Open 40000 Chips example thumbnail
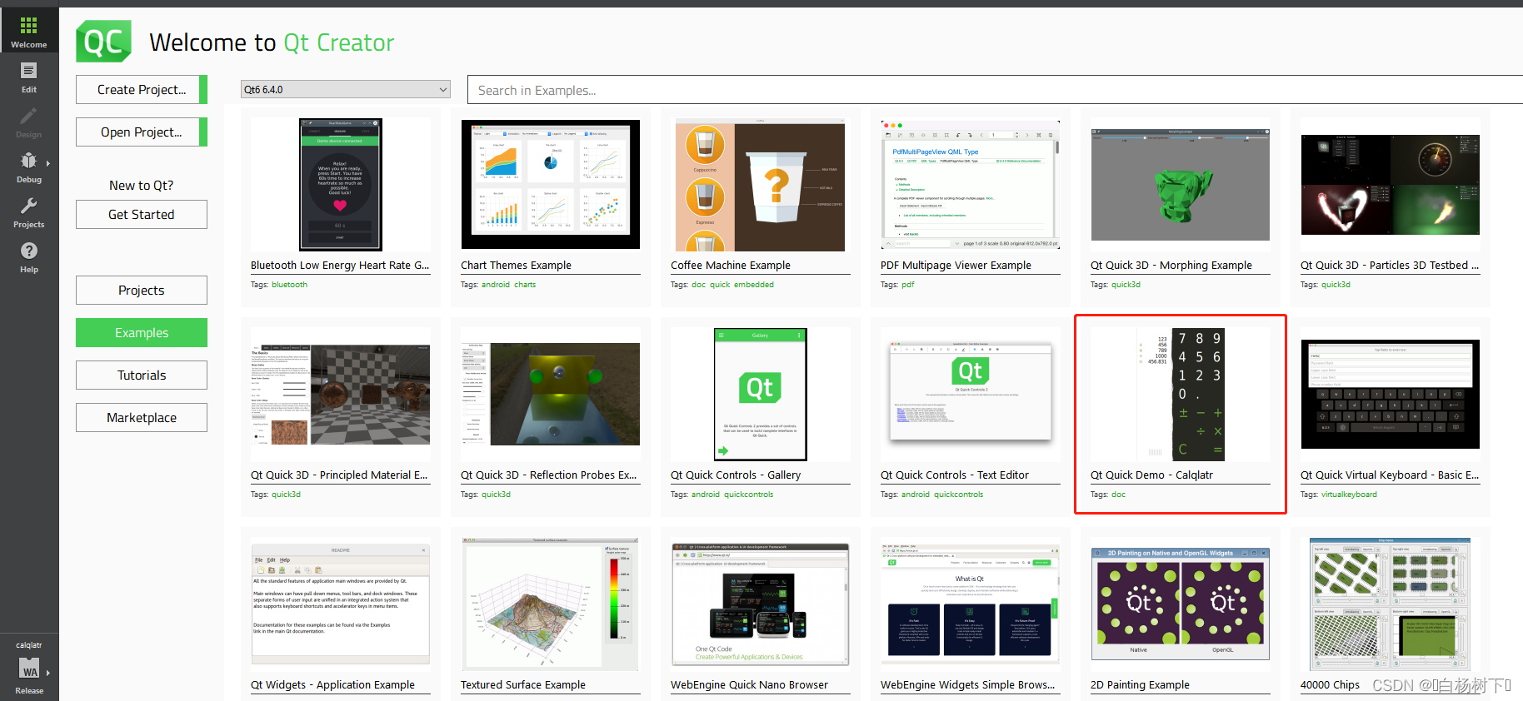This screenshot has width=1523, height=701. tap(1391, 604)
